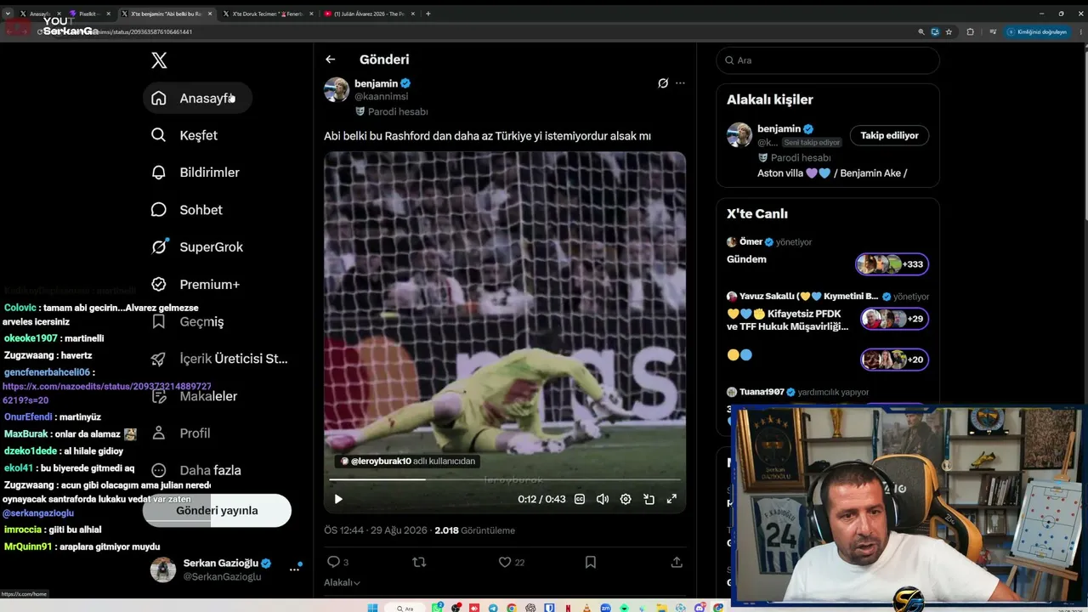The height and width of the screenshot is (612, 1088).
Task: Reply to the post via comment icon
Action: pos(333,562)
